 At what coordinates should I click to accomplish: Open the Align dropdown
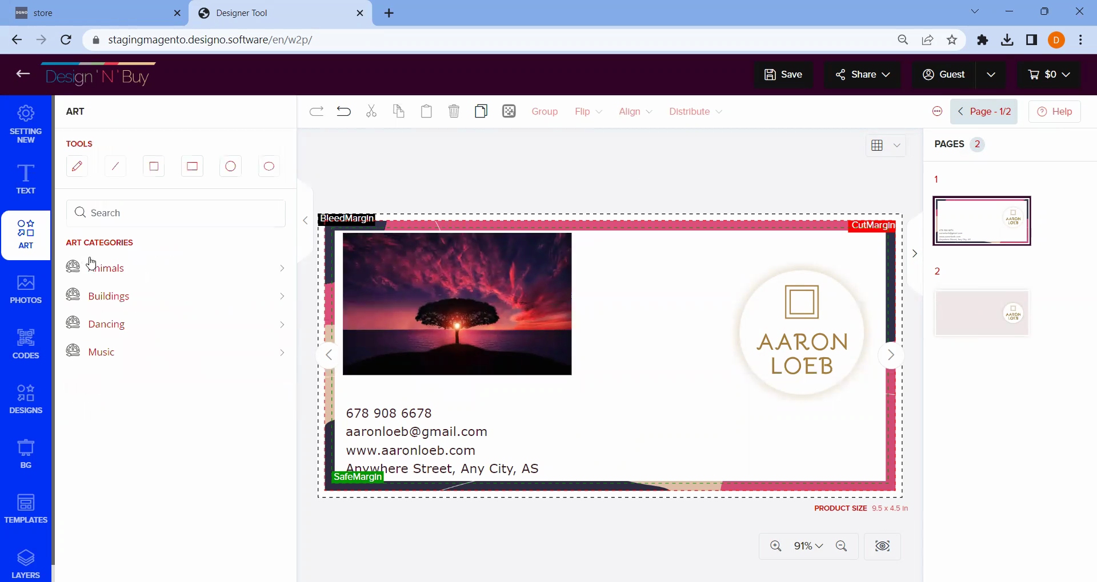[635, 111]
